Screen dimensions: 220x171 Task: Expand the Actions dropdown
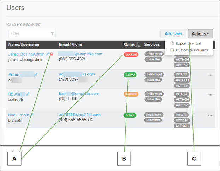(x=200, y=33)
